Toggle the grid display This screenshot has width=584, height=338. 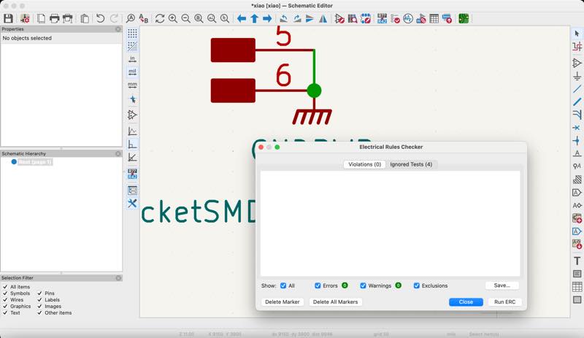click(132, 34)
